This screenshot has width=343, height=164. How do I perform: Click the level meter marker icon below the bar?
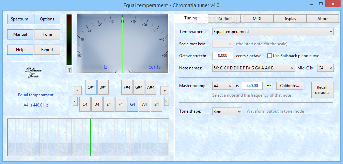69,70
